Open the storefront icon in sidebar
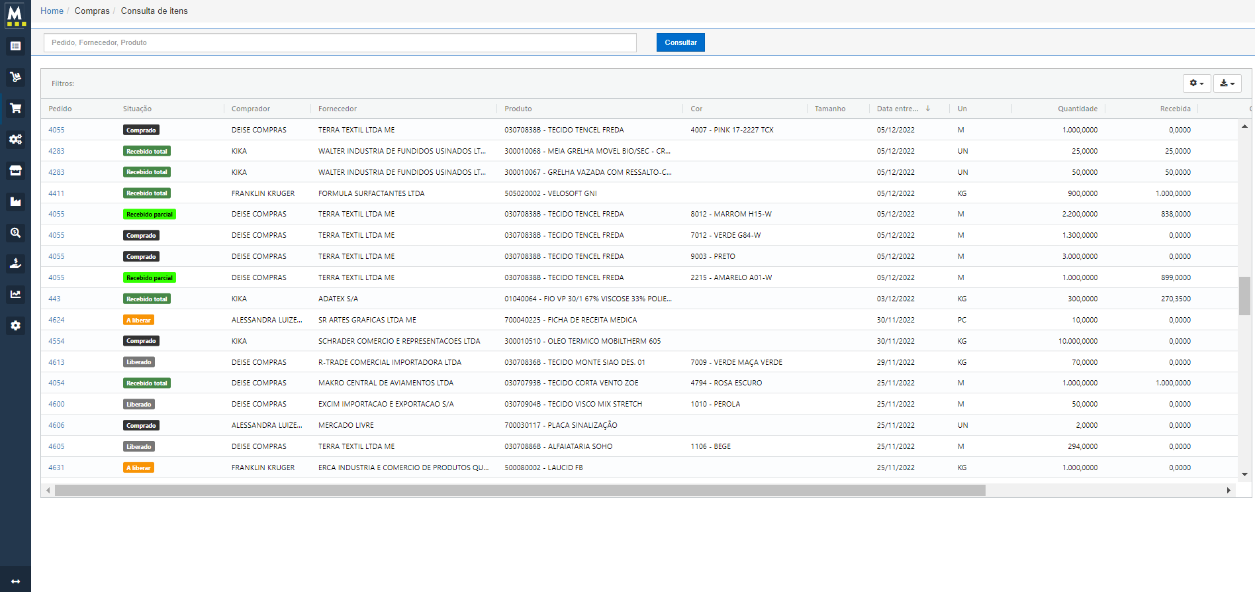Viewport: 1255px width, 592px height. click(15, 171)
